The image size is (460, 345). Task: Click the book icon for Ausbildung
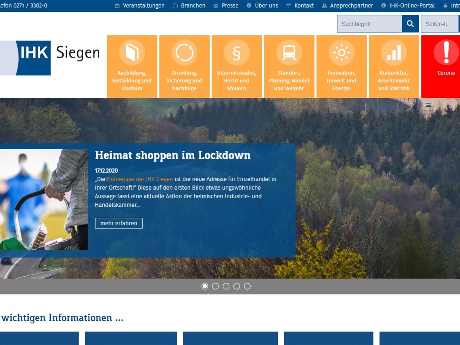point(132,52)
